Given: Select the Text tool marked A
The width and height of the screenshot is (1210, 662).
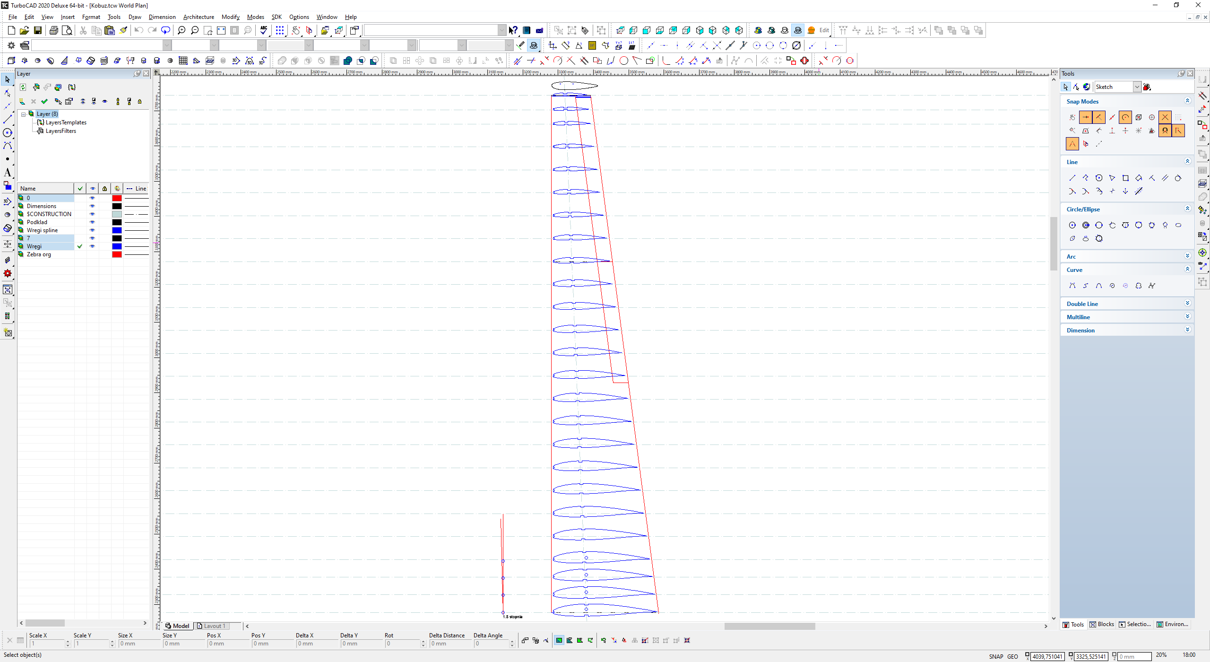Looking at the screenshot, I should coord(8,172).
